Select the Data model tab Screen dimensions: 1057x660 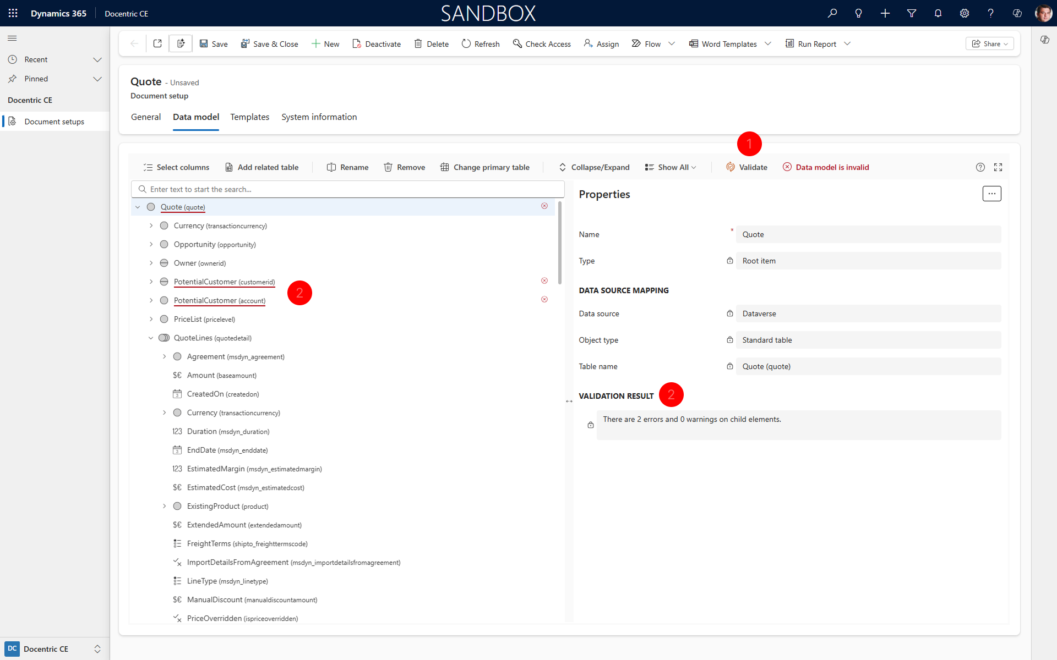point(196,117)
